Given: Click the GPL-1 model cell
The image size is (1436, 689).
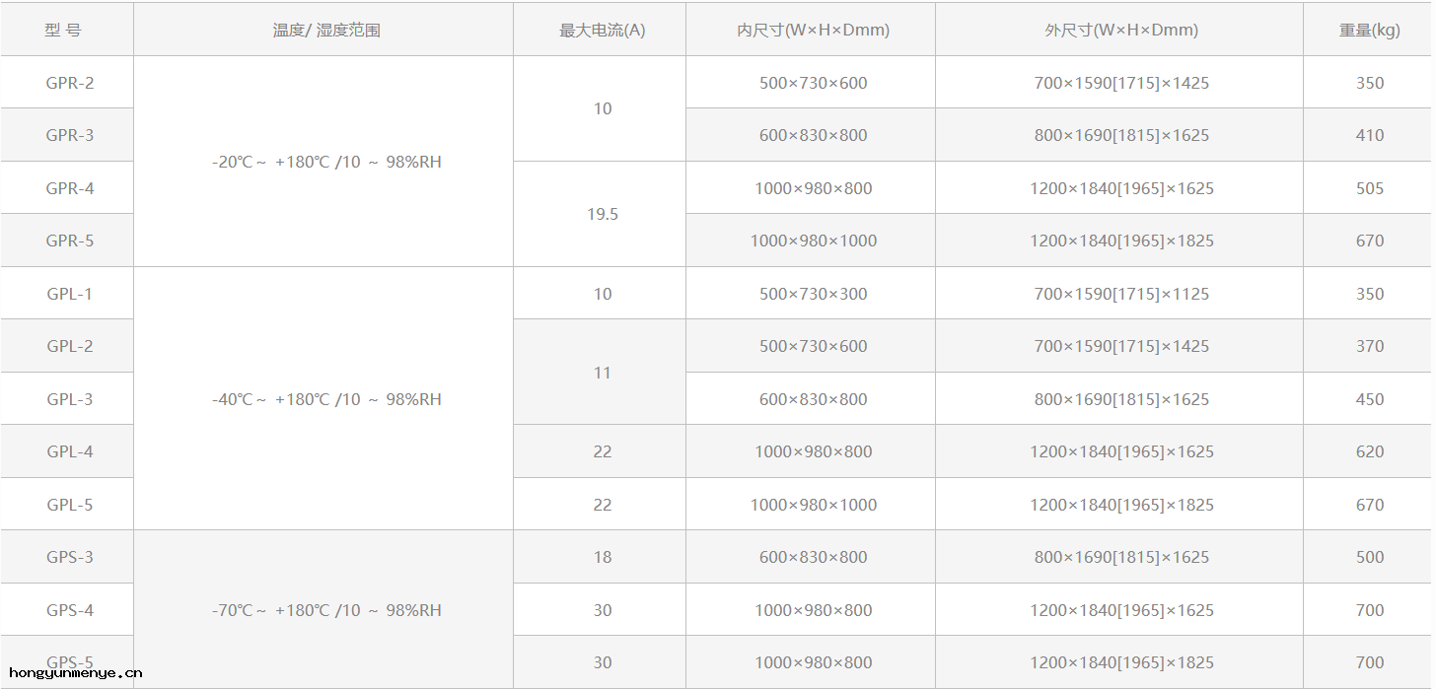Looking at the screenshot, I should (70, 294).
